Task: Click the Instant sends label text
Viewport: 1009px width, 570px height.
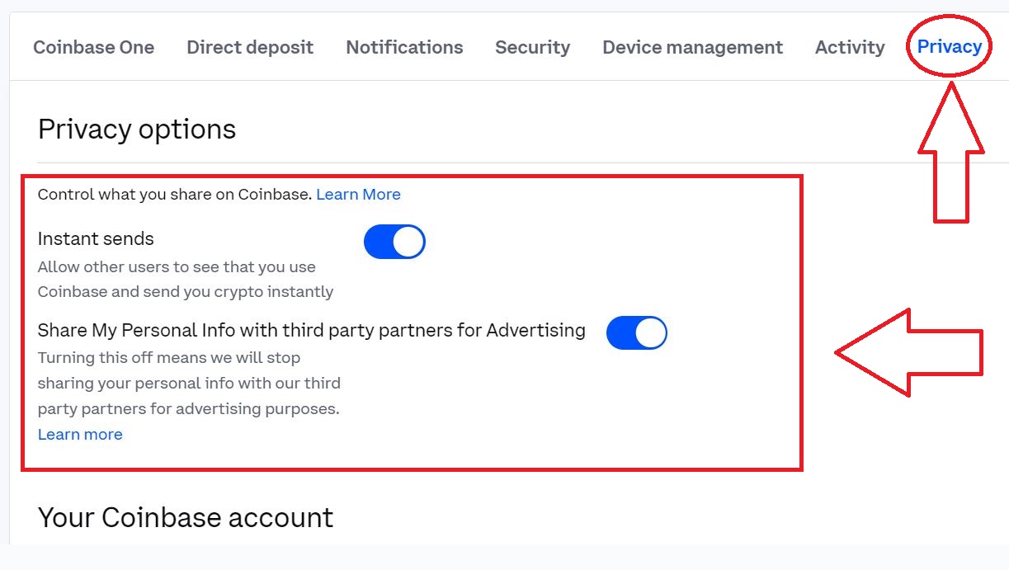Action: [x=96, y=239]
